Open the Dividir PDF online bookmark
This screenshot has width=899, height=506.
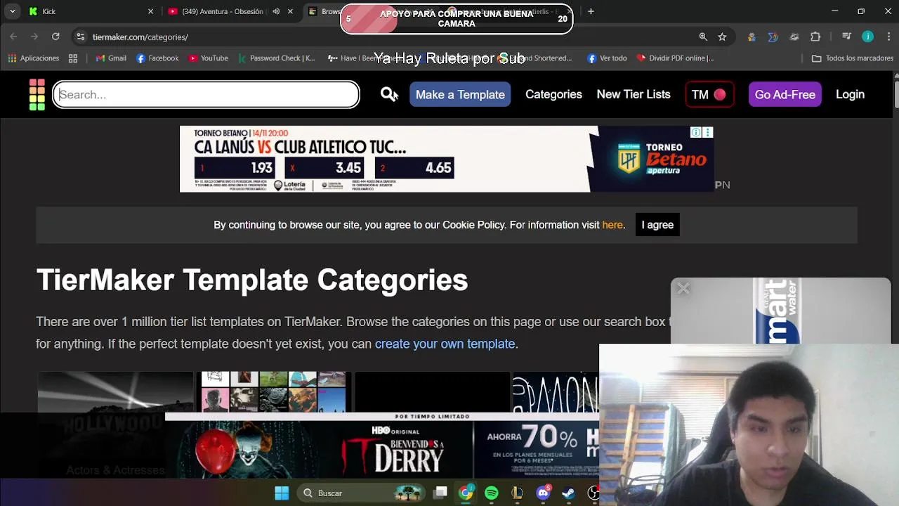(x=675, y=58)
